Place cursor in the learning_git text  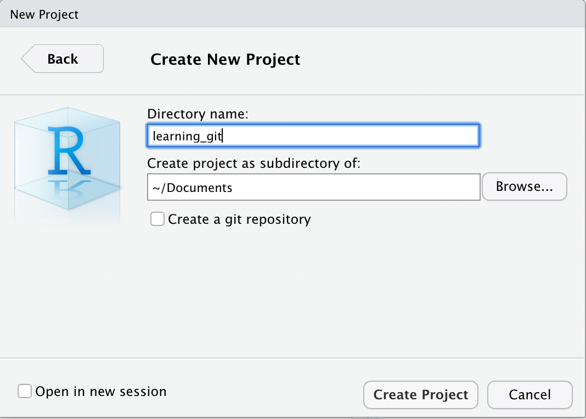187,137
